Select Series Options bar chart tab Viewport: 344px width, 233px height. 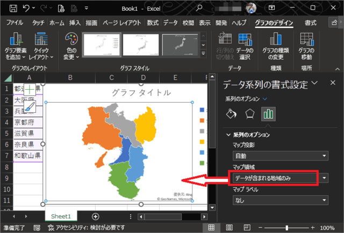[268, 114]
